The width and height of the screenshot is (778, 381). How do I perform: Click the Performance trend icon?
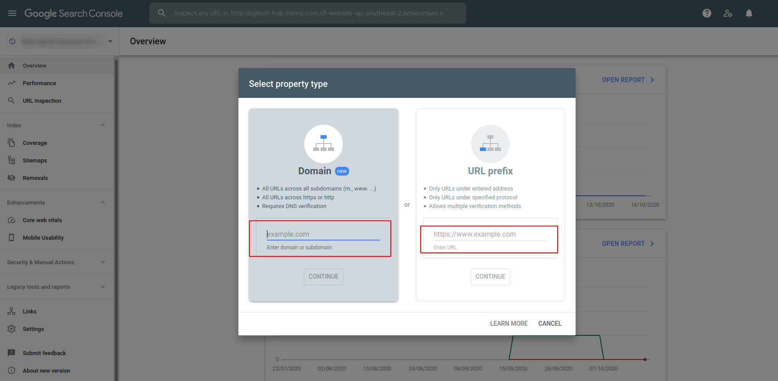point(11,83)
